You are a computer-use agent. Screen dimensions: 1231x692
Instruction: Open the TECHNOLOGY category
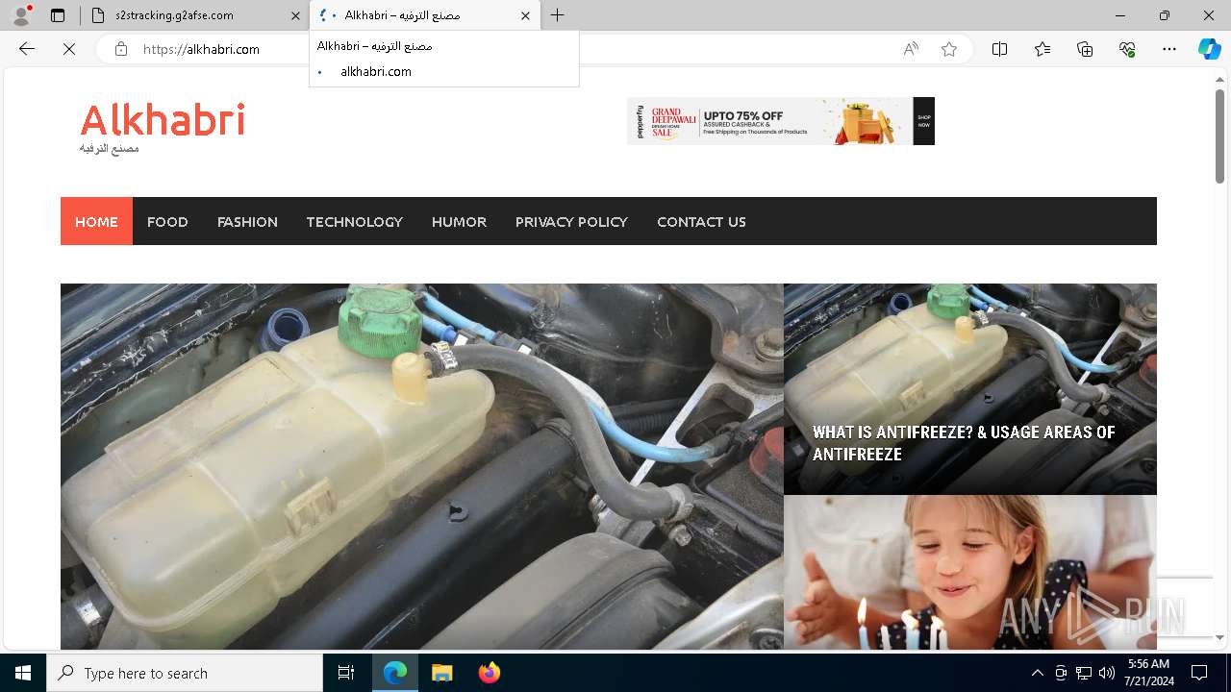click(355, 221)
